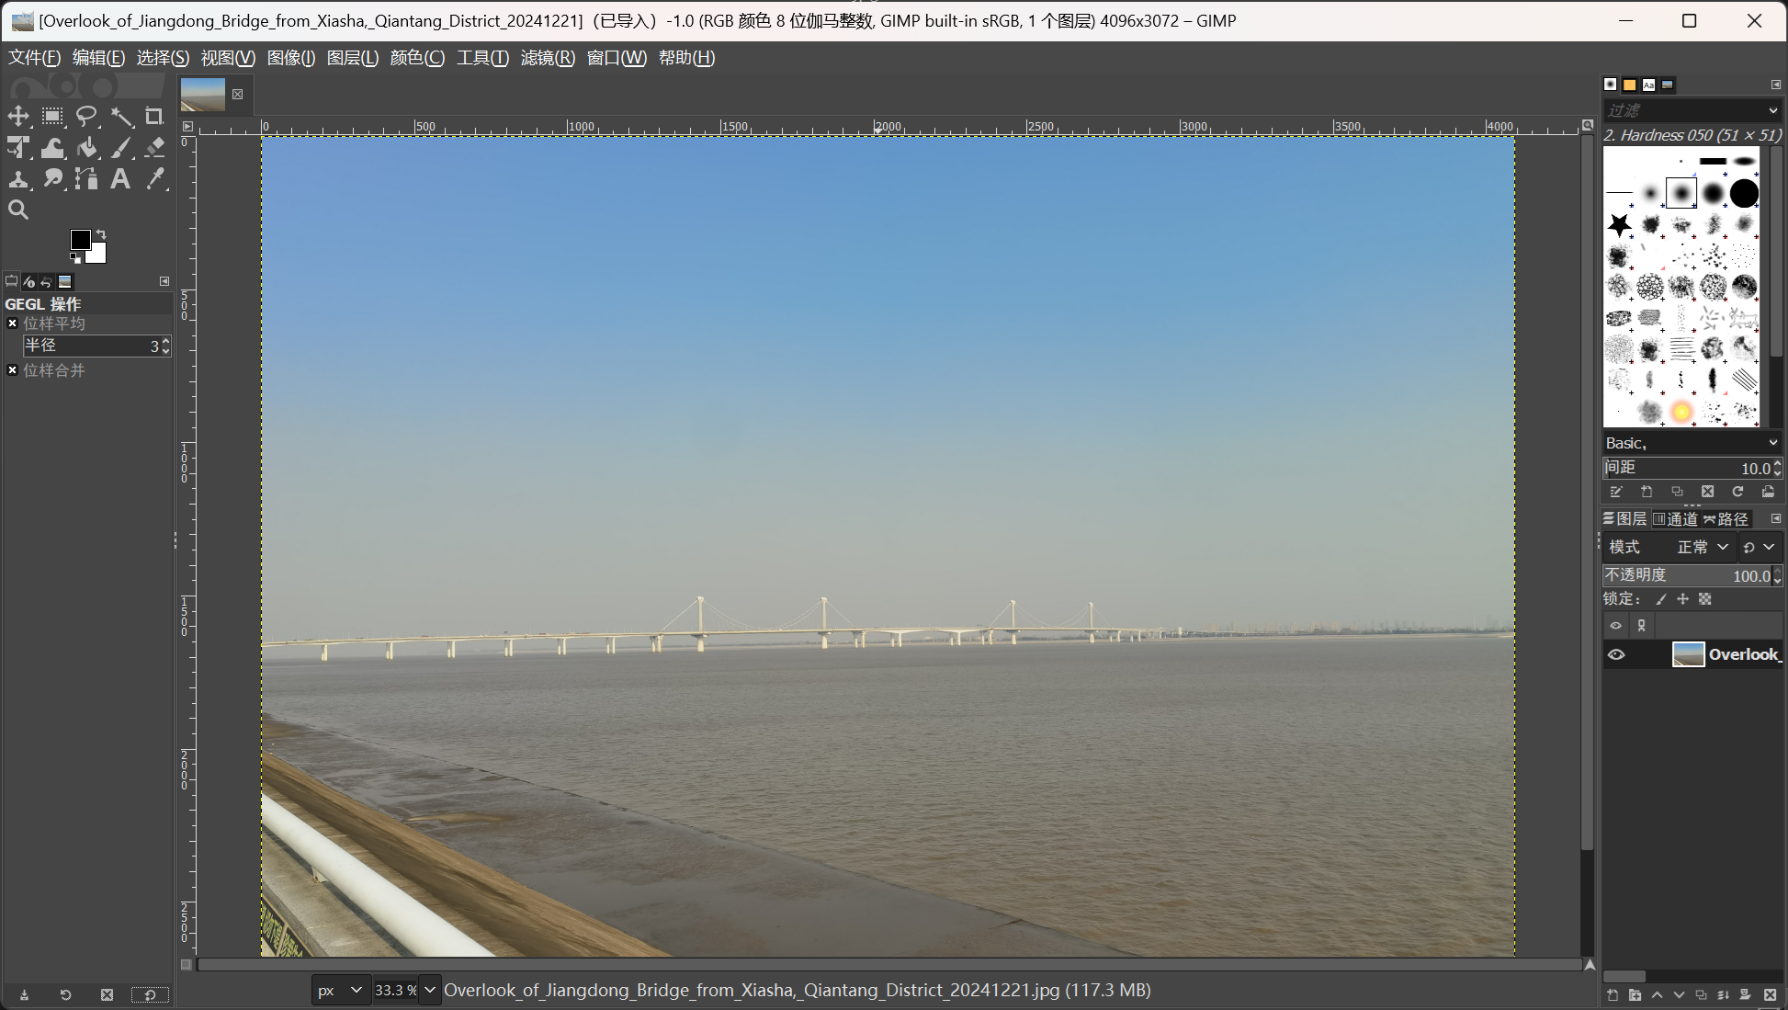This screenshot has width=1788, height=1010.
Task: Switch to the 图层 Layers tab
Action: pyautogui.click(x=1624, y=519)
